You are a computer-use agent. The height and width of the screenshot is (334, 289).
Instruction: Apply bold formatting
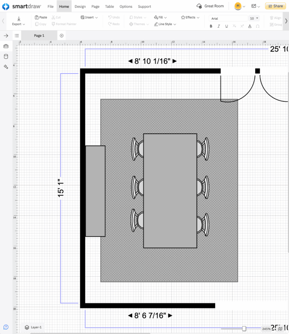(211, 26)
